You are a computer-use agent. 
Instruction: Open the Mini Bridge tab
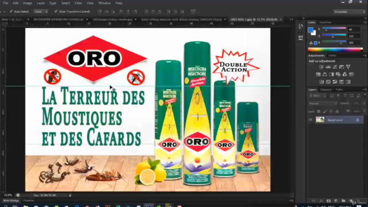[11, 201]
